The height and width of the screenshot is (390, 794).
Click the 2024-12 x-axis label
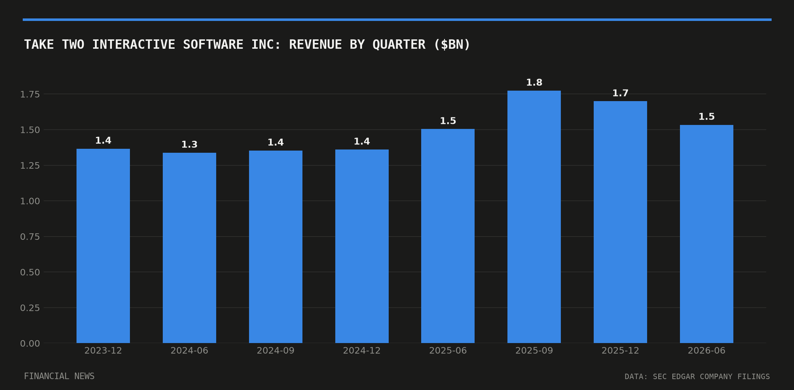(362, 351)
